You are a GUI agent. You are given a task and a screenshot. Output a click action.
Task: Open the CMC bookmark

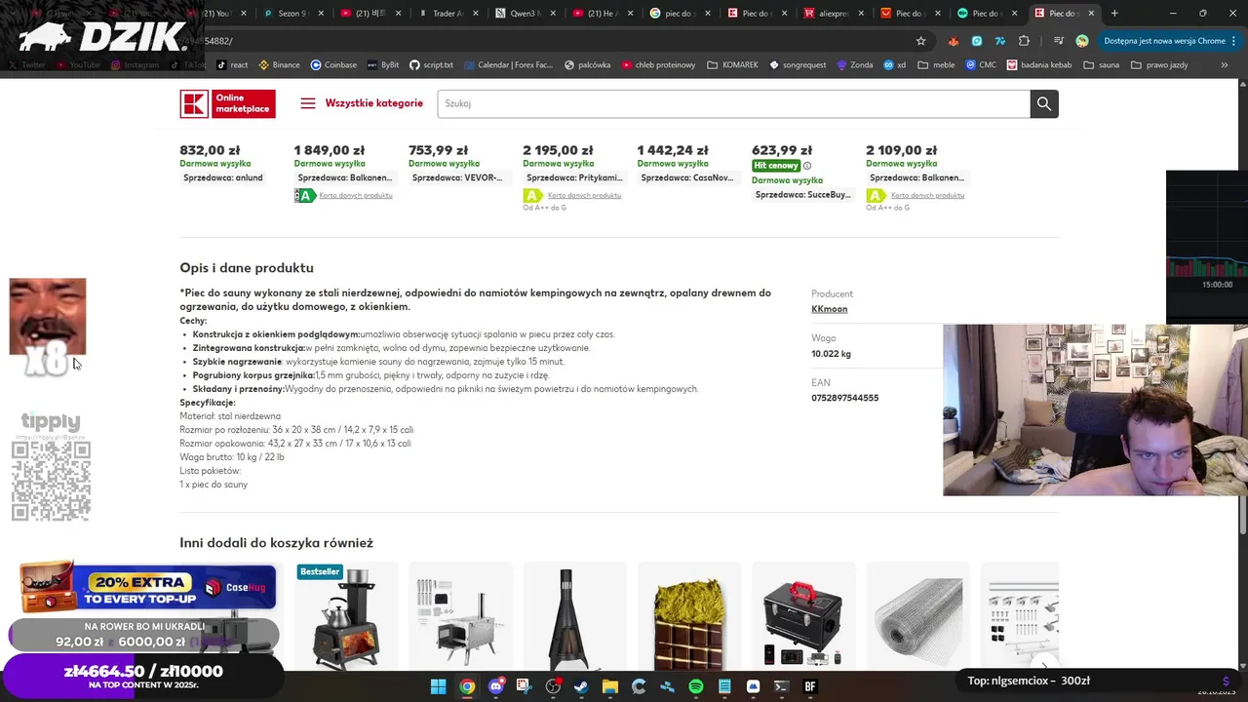981,65
